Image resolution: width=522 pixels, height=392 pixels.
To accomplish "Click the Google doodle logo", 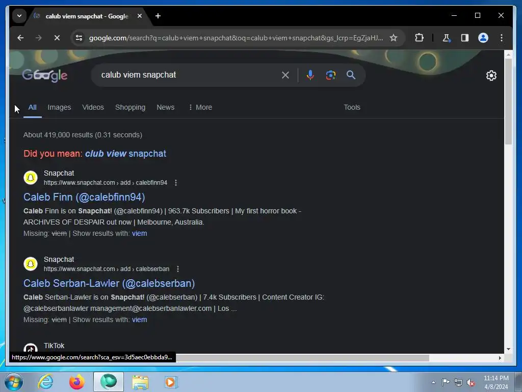I will point(45,76).
